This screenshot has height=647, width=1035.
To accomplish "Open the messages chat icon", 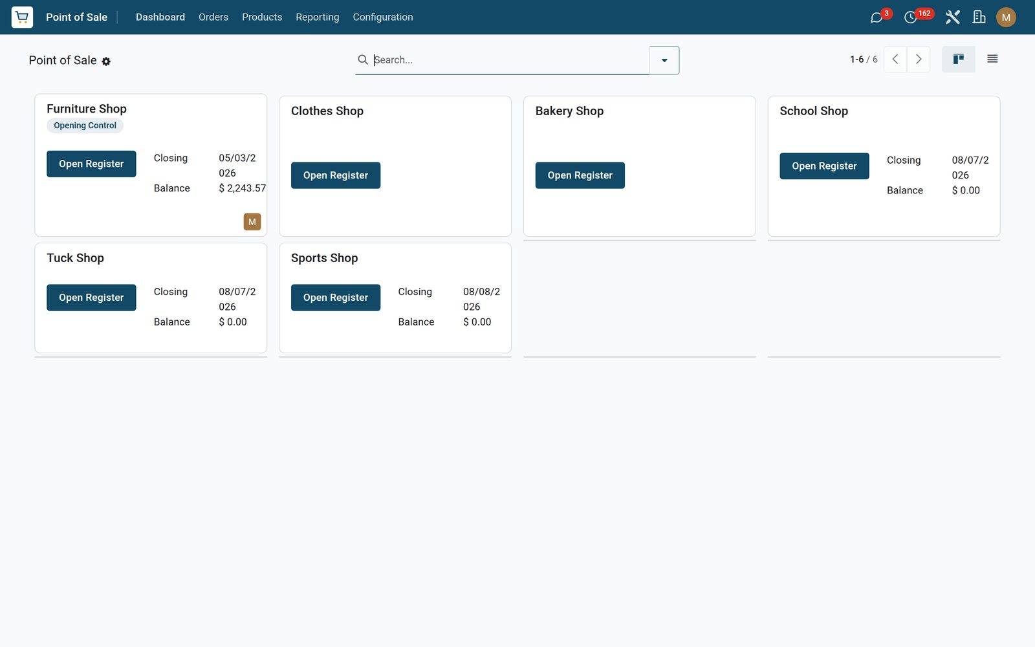I will [877, 17].
